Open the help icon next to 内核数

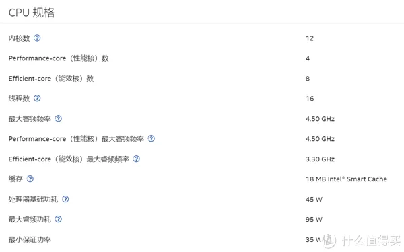(x=37, y=38)
